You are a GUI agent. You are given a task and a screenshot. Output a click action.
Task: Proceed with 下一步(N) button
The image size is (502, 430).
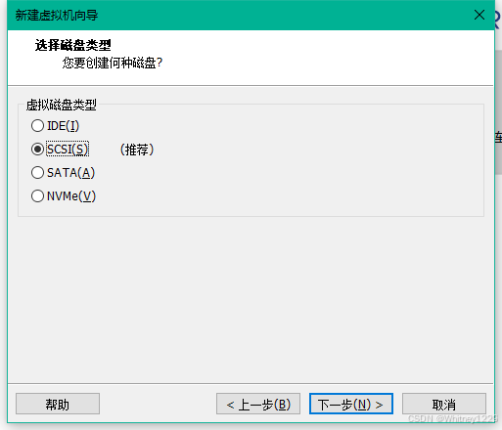pyautogui.click(x=351, y=404)
